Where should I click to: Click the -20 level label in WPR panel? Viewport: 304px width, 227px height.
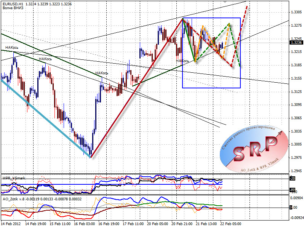[293, 178]
